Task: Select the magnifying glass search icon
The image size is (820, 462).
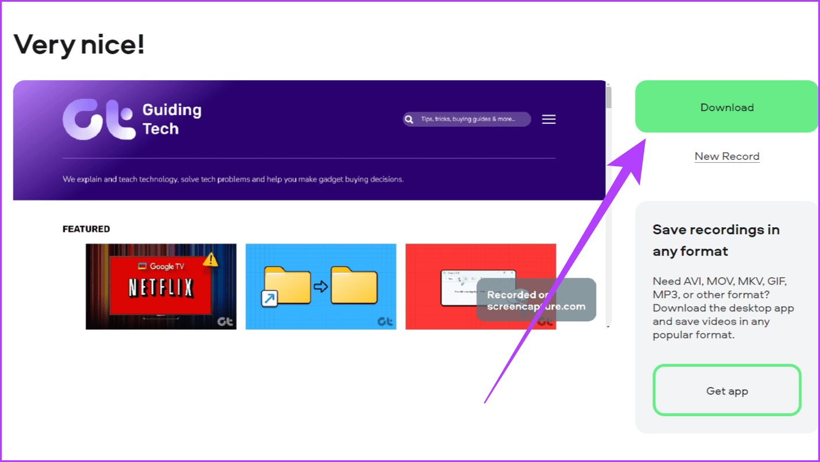Action: point(409,119)
